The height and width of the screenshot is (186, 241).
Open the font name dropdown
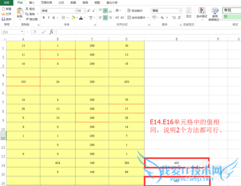75,11
